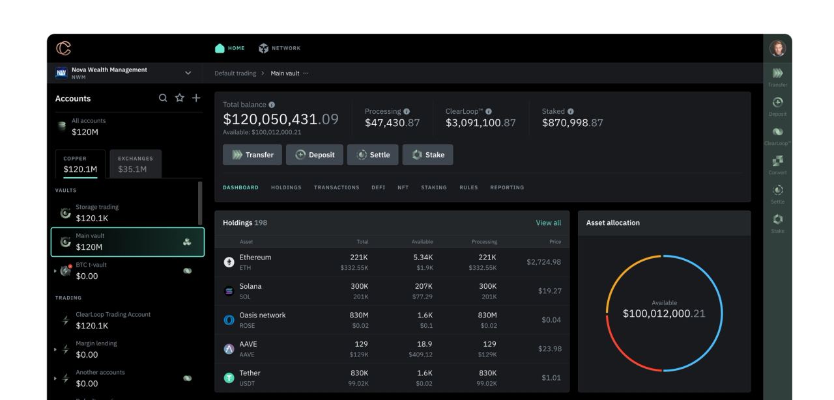Open the Main vault ellipsis menu
Image resolution: width=834 pixels, height=400 pixels.
click(306, 73)
